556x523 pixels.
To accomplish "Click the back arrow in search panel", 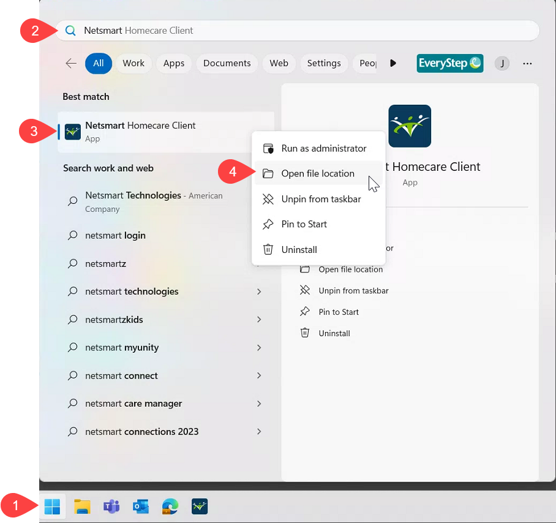I will 71,63.
